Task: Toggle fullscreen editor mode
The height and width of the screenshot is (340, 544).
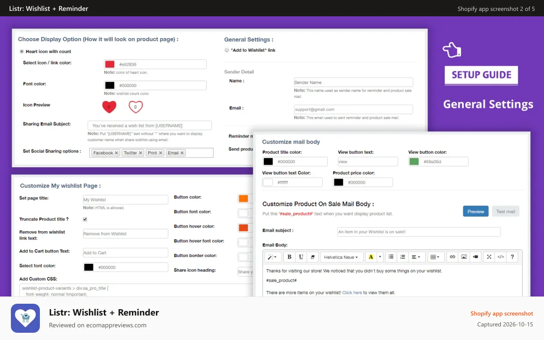Action: click(489, 257)
